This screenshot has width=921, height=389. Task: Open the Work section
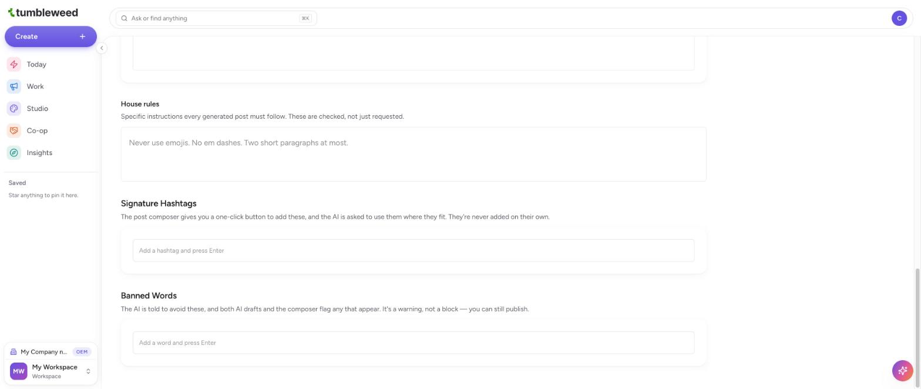click(x=51, y=86)
